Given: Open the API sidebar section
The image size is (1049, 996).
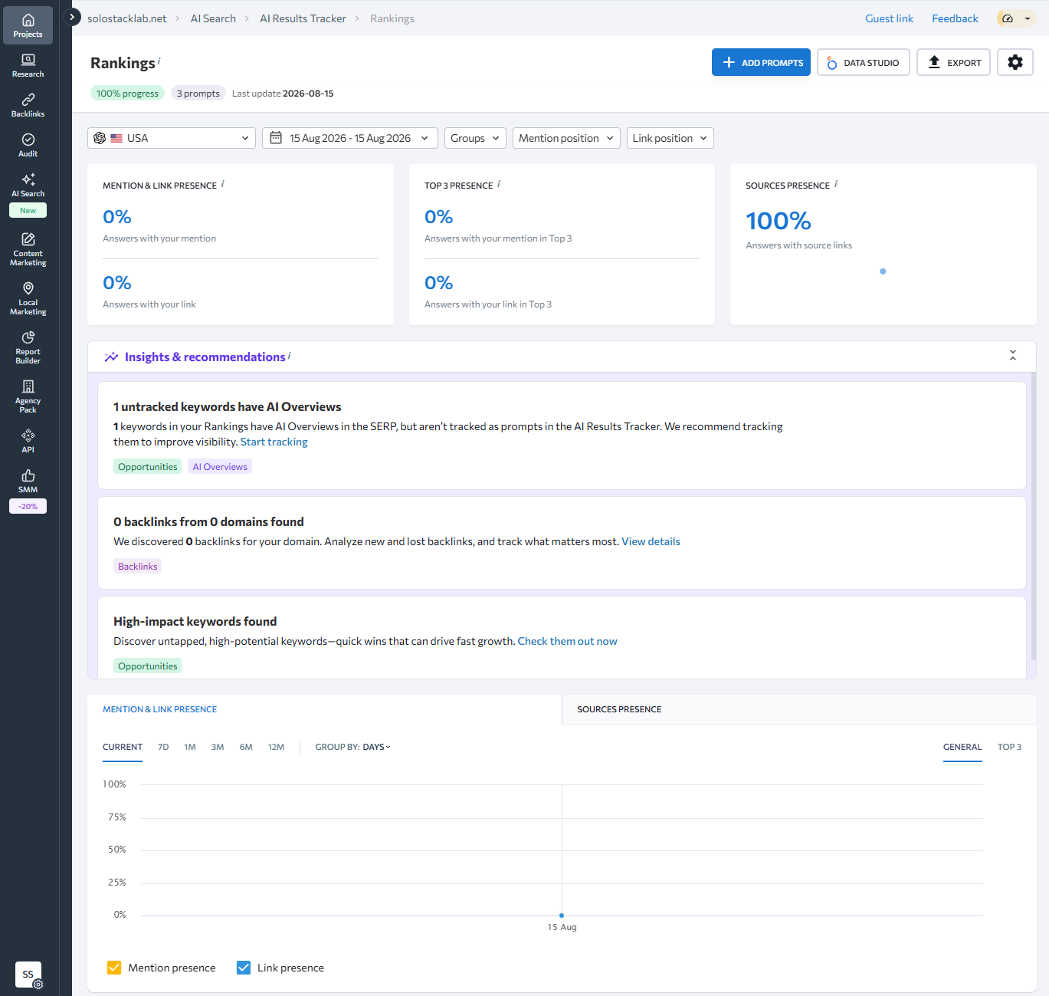Looking at the screenshot, I should (28, 441).
